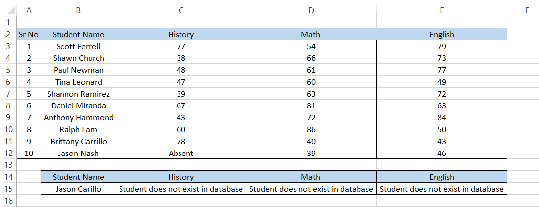Click Ralph Lam's Math score 86

coord(311,129)
